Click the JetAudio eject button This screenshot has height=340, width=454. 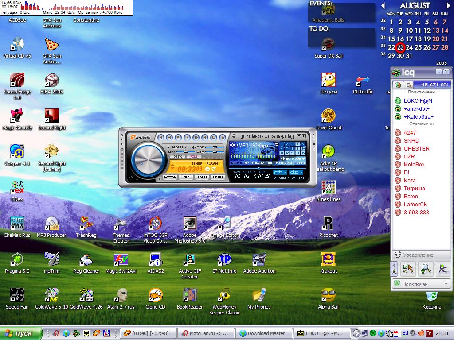point(223,138)
